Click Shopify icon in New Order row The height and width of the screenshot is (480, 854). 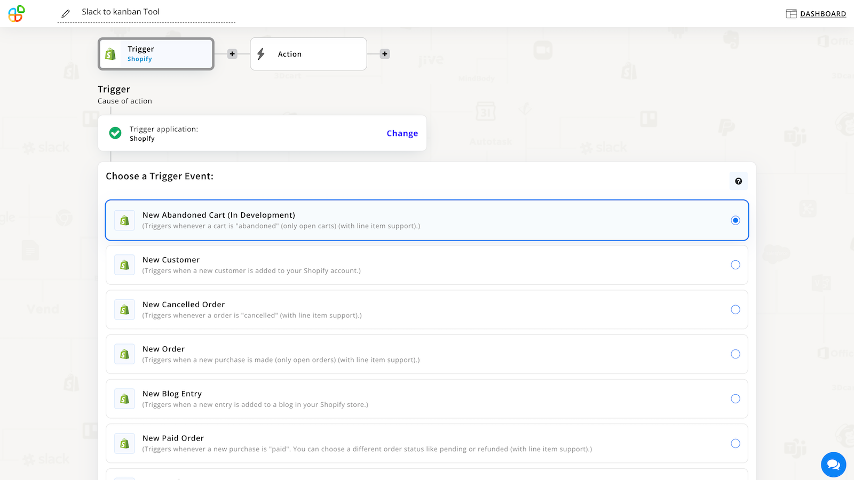click(x=124, y=354)
